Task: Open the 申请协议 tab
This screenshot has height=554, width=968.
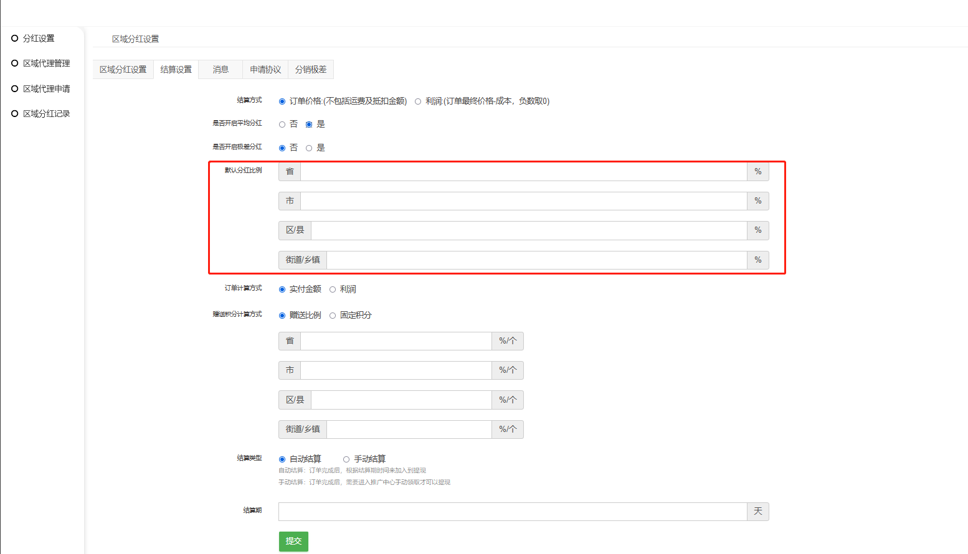Action: tap(265, 70)
